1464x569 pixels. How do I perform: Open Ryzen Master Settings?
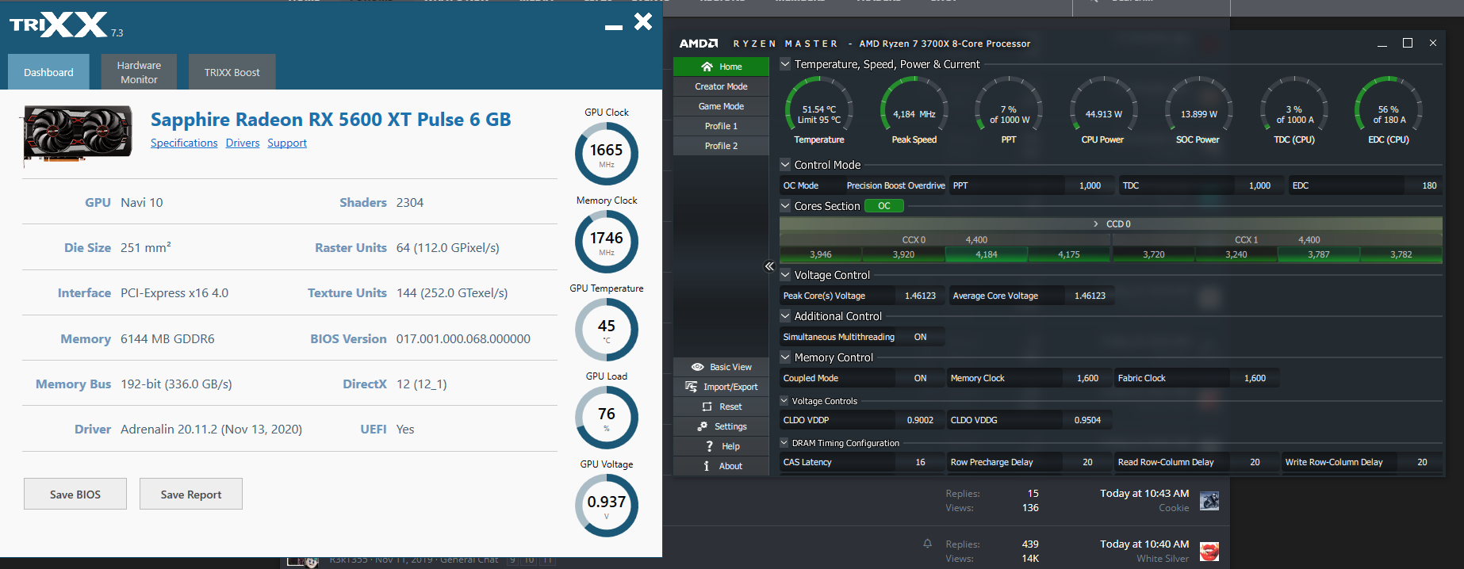721,426
